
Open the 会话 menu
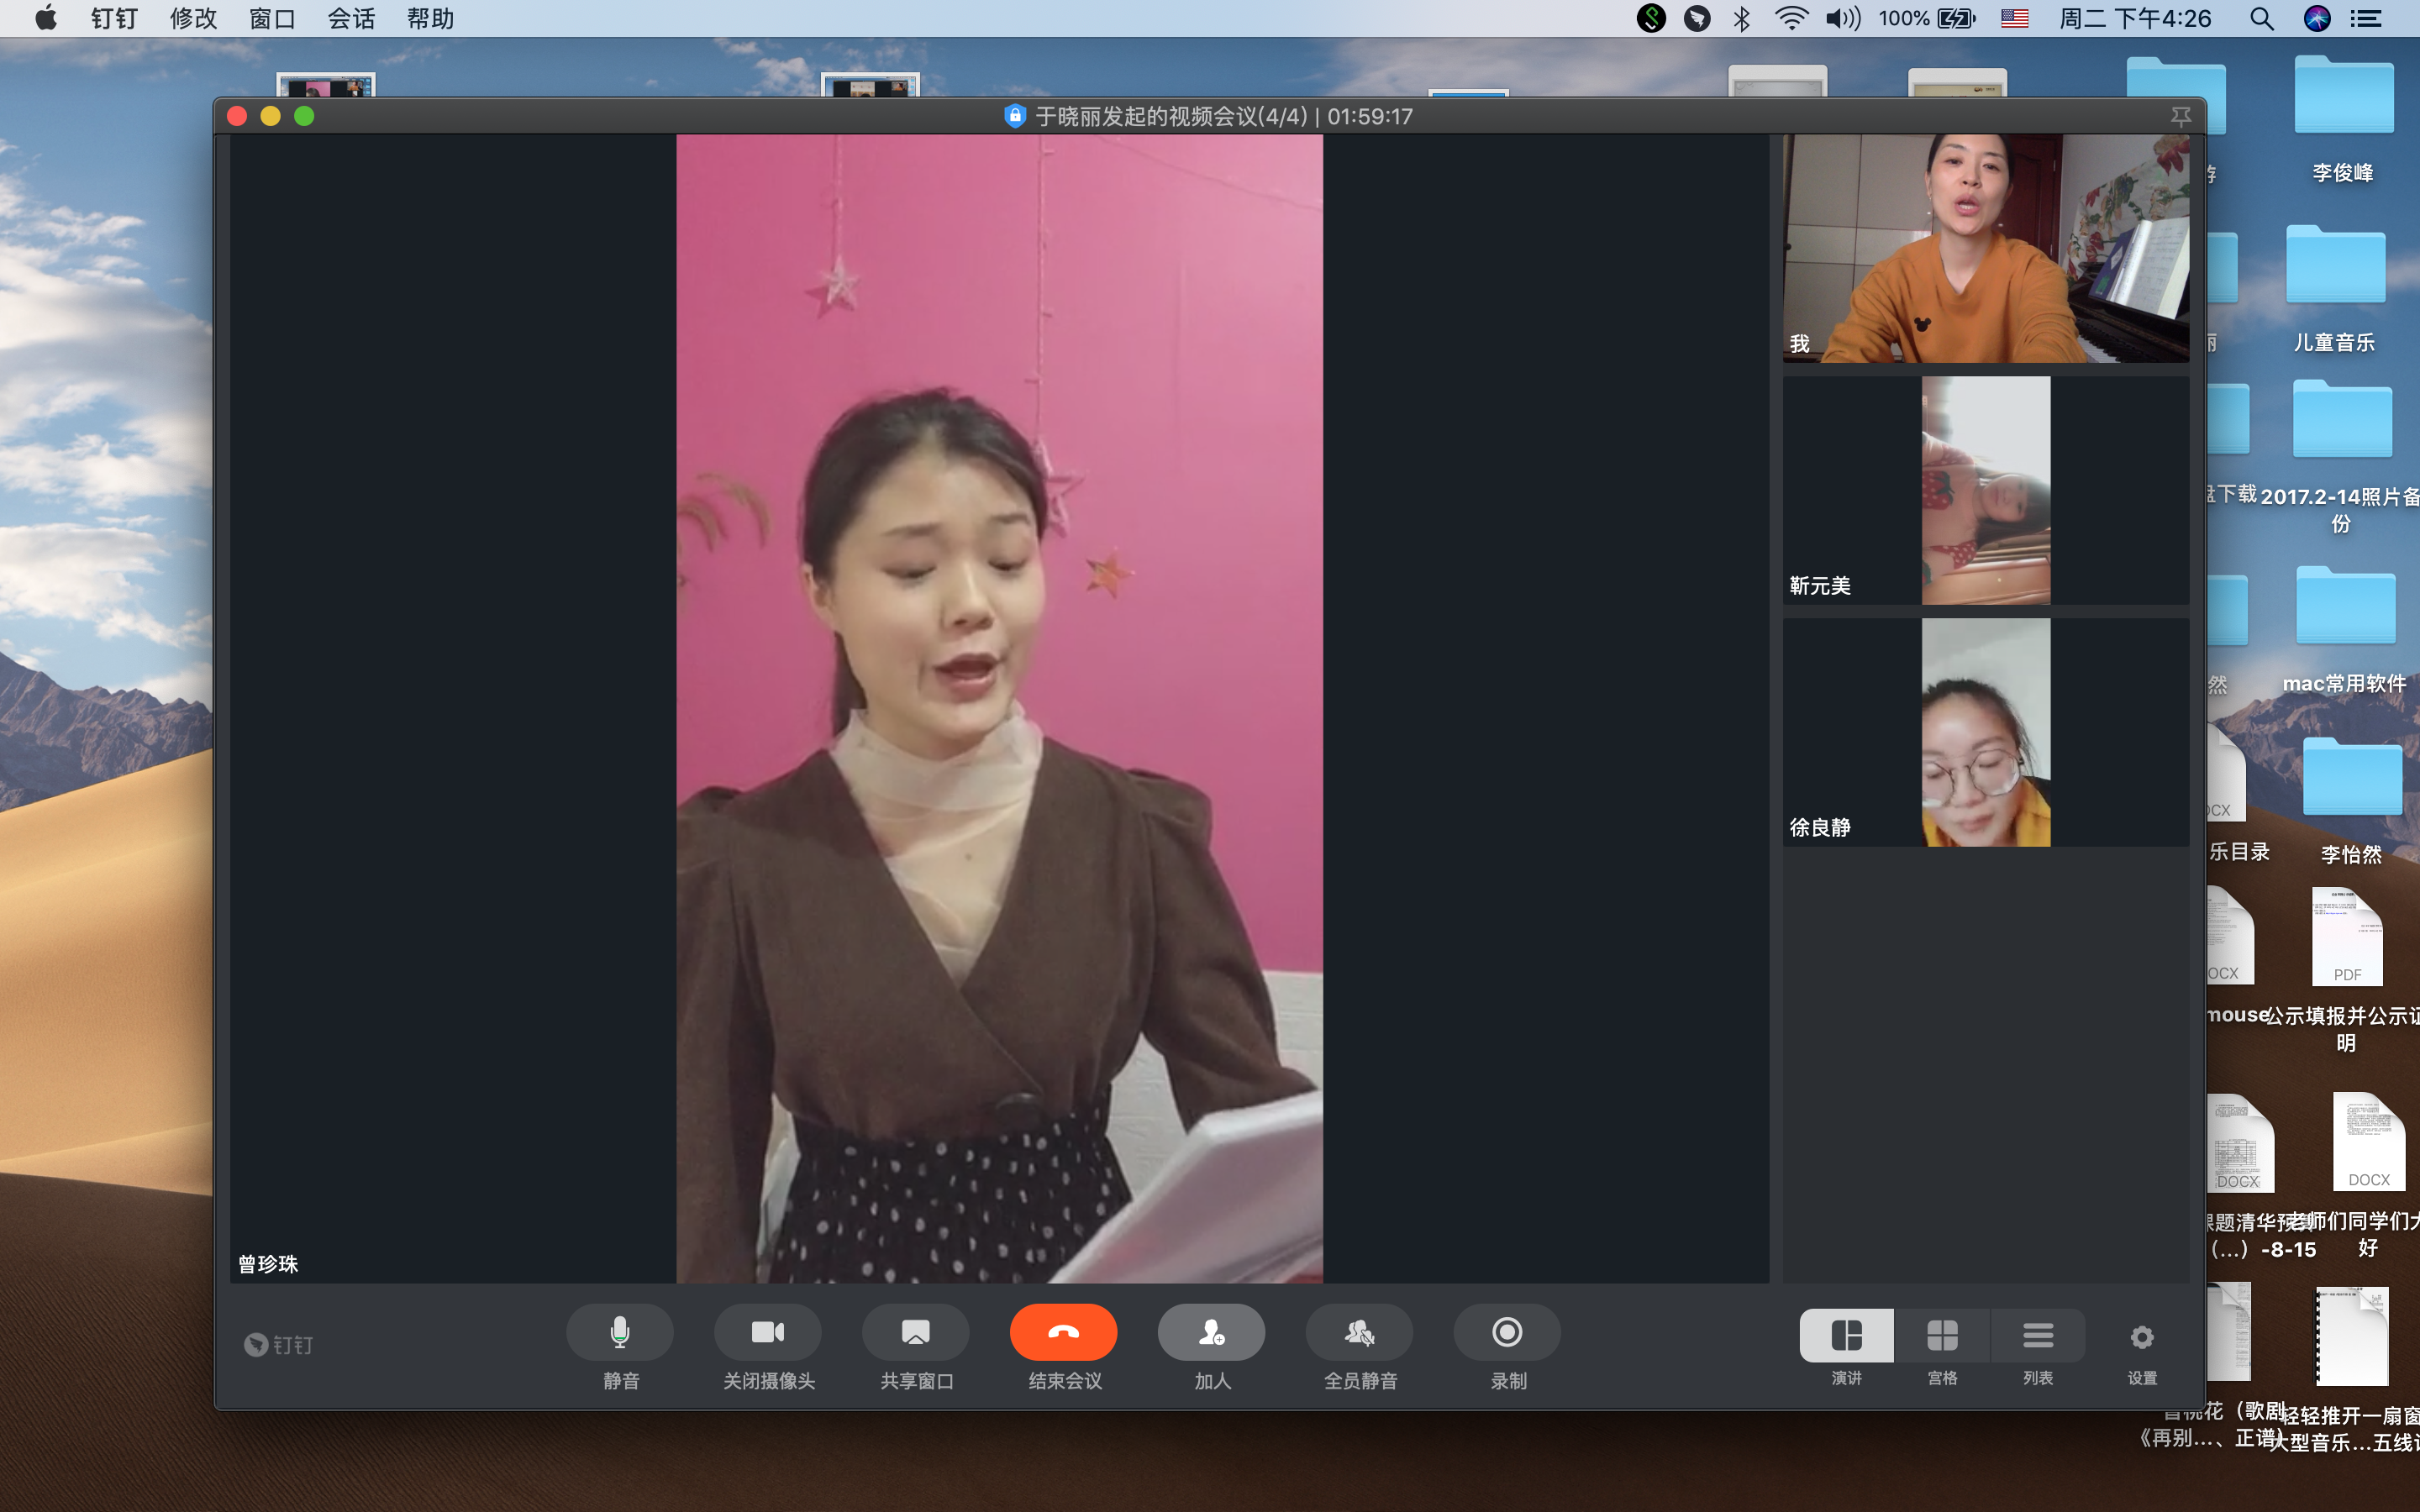351,18
